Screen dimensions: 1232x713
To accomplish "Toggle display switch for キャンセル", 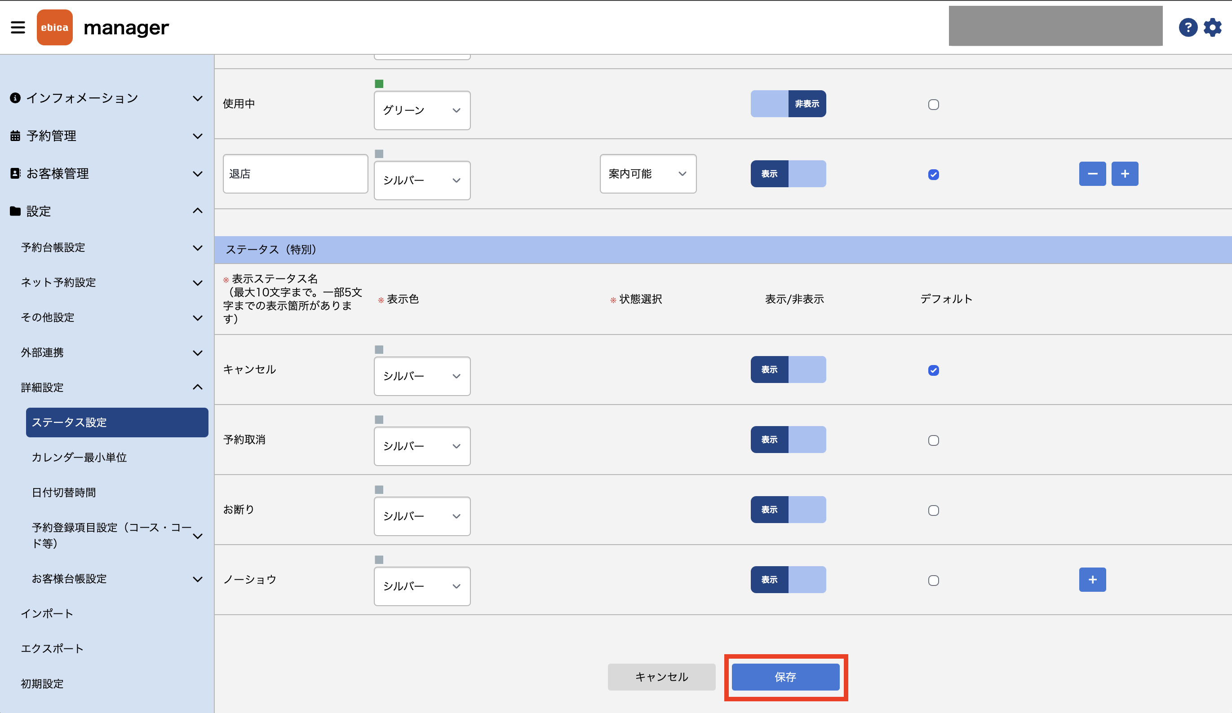I will [789, 370].
